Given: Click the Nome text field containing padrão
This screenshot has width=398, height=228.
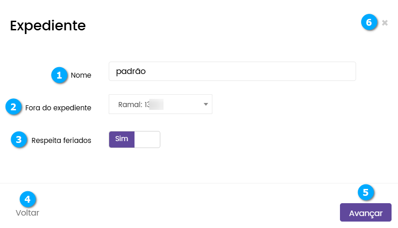Looking at the screenshot, I should (232, 71).
